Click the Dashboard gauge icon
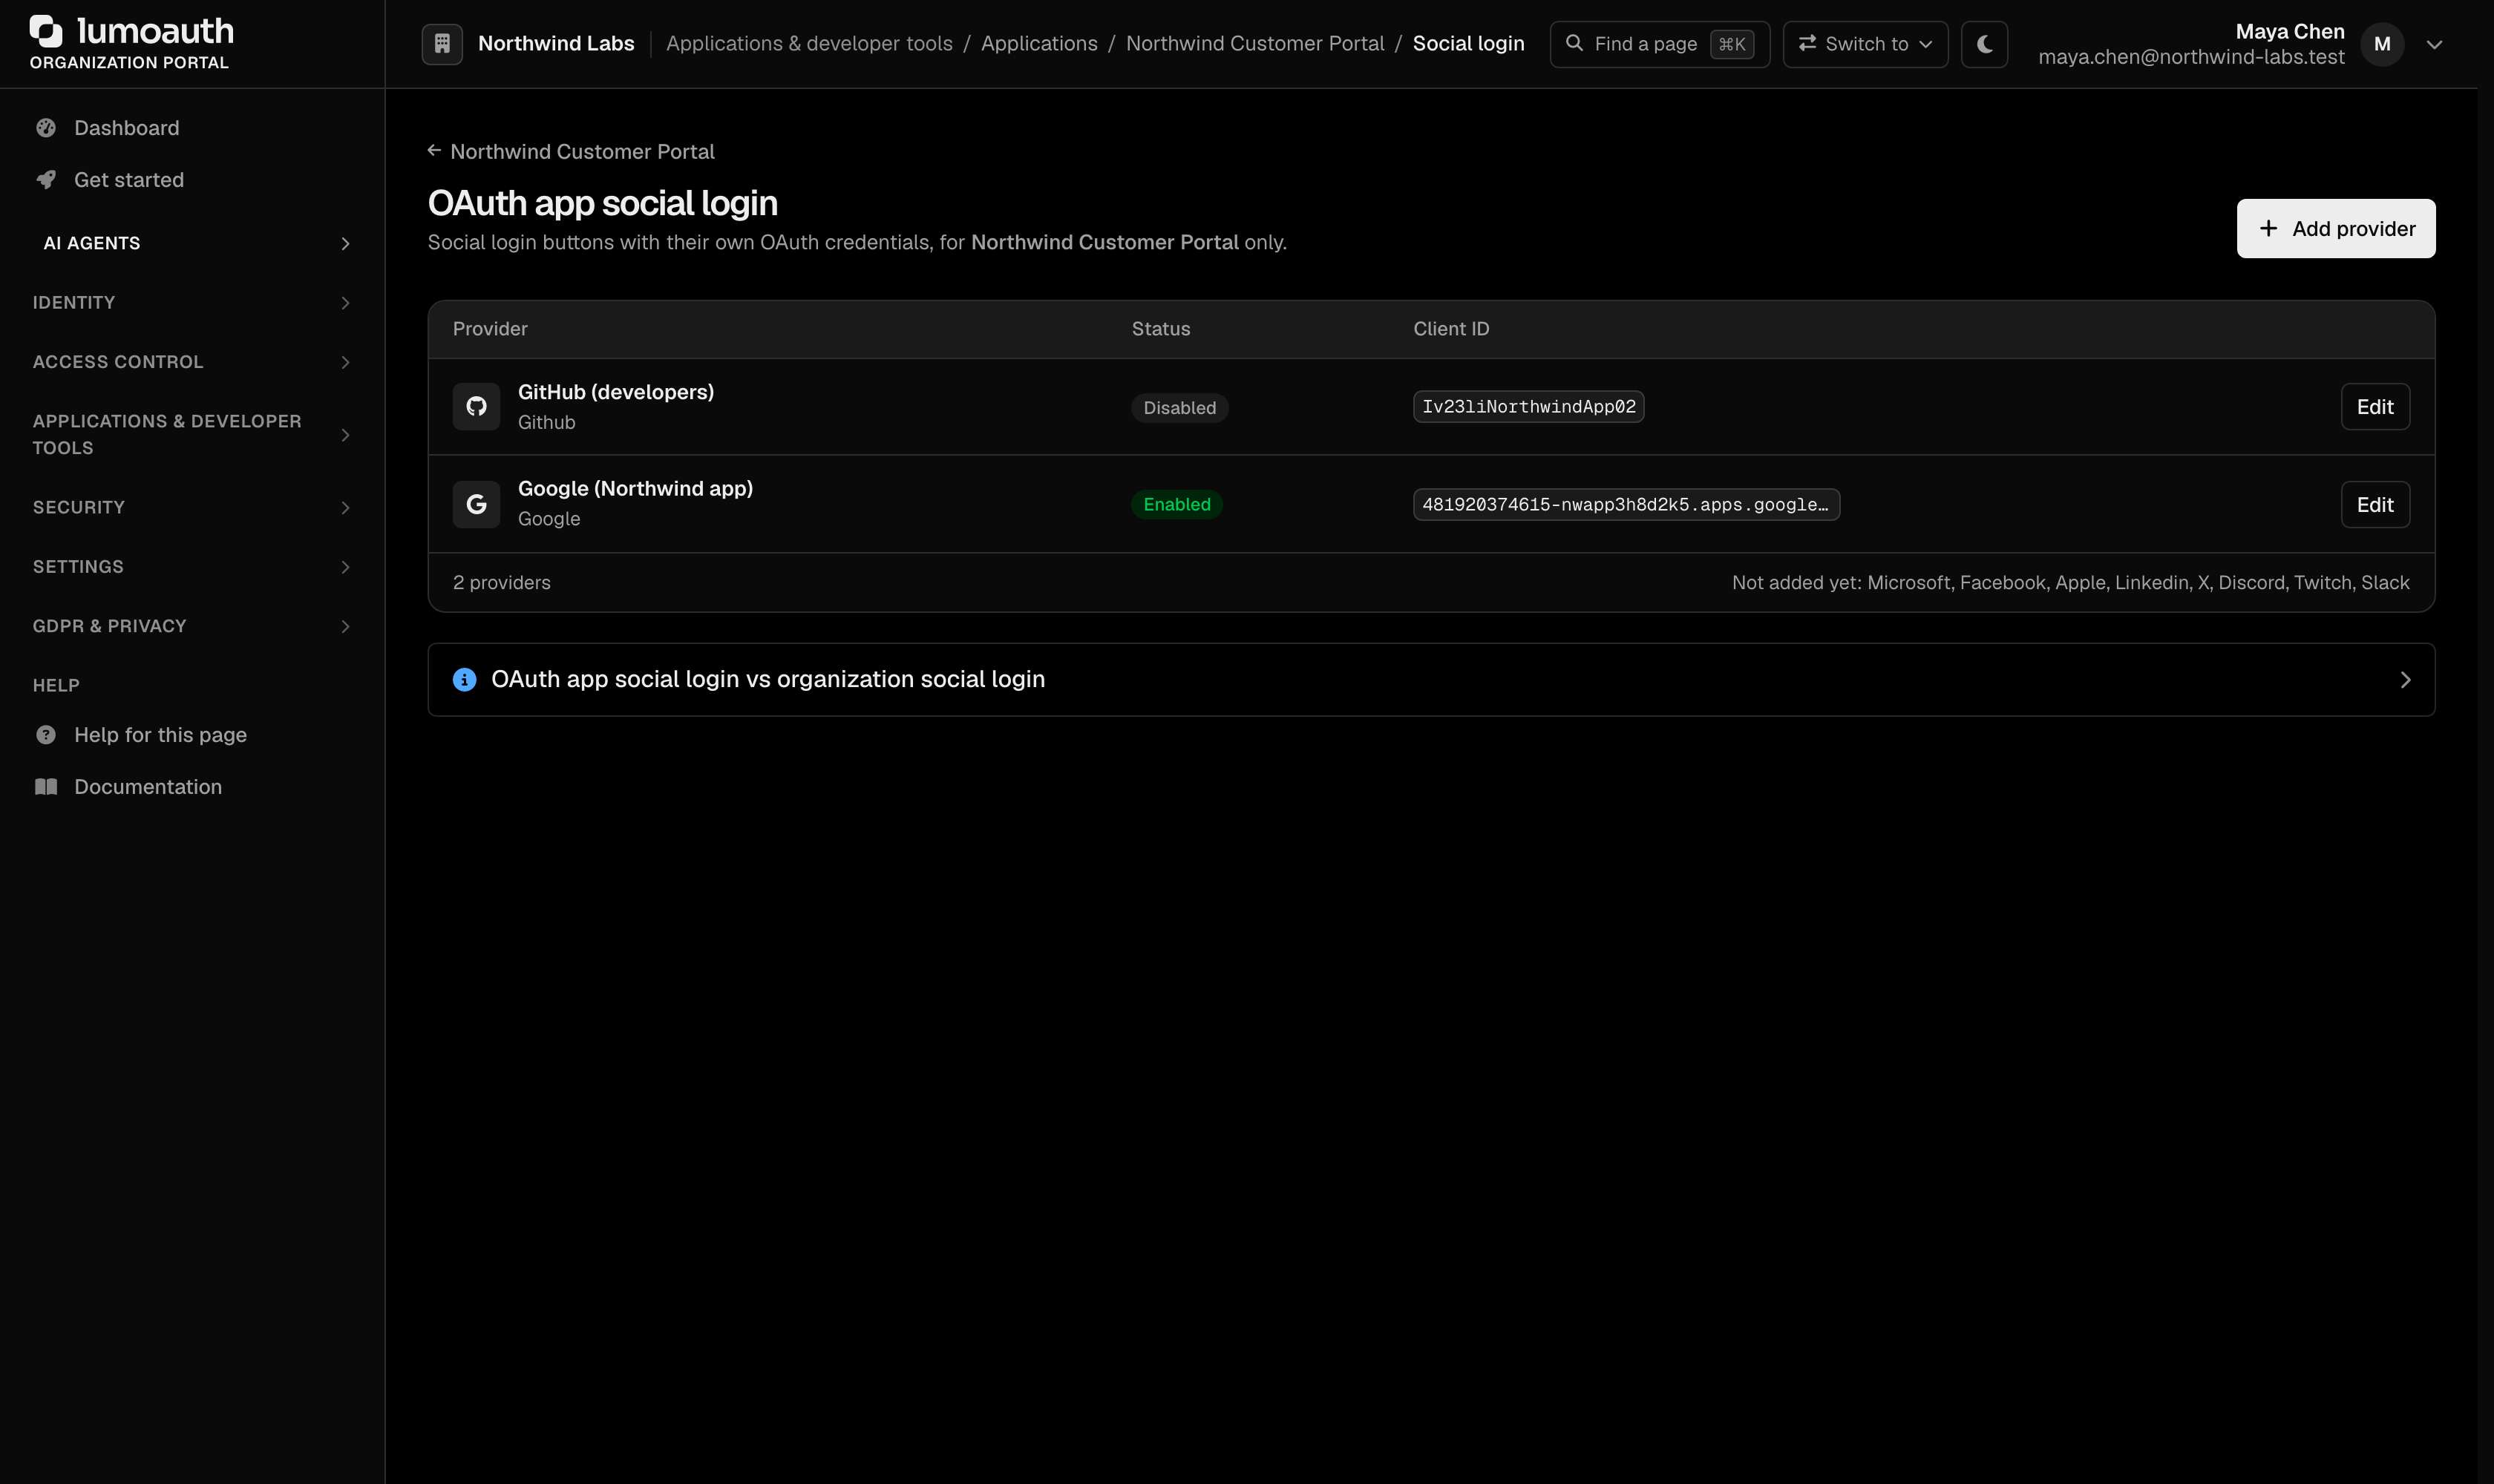Viewport: 2494px width, 1484px height. coord(46,128)
